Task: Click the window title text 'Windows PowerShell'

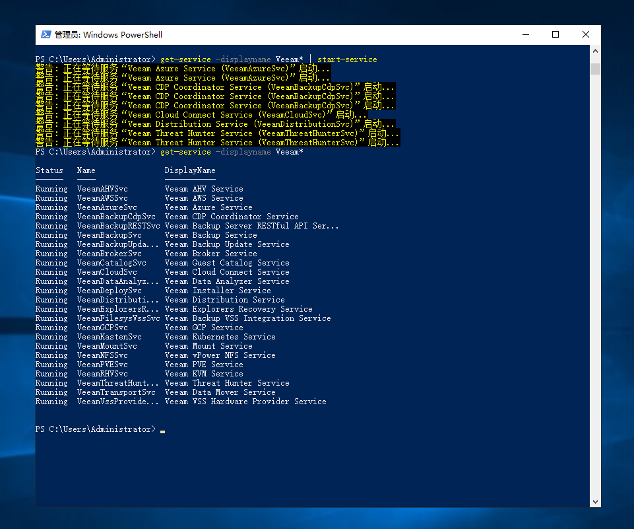Action: [x=123, y=35]
